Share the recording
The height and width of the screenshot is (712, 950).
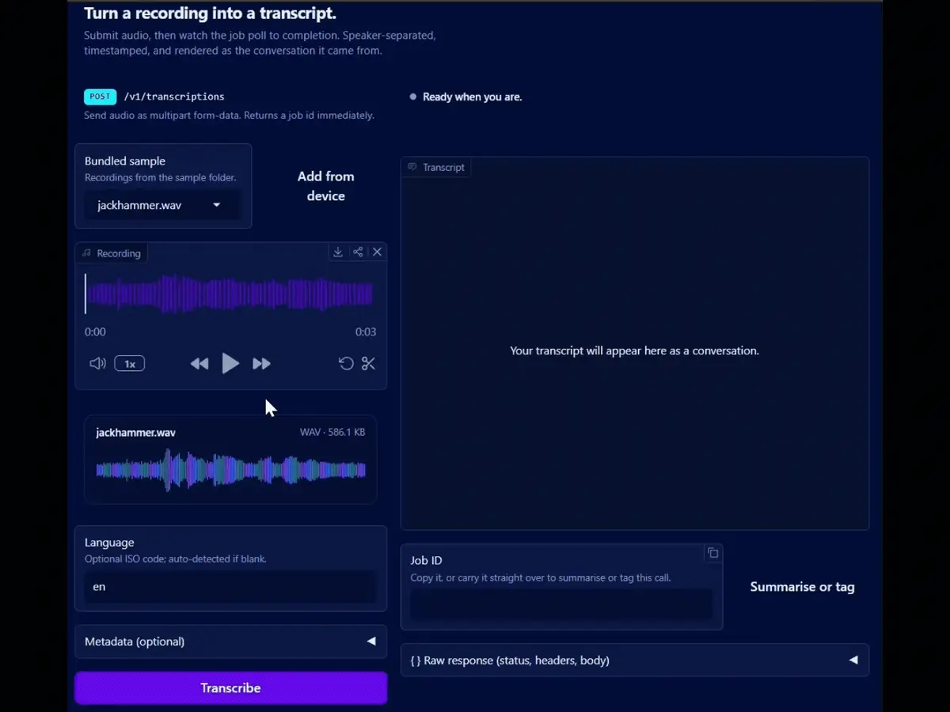tap(358, 252)
